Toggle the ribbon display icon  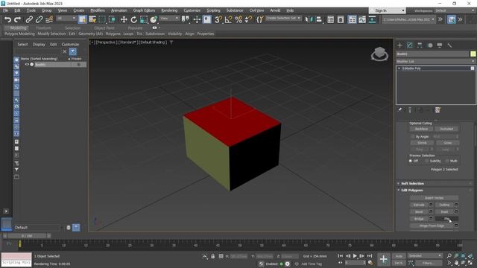tap(352, 19)
